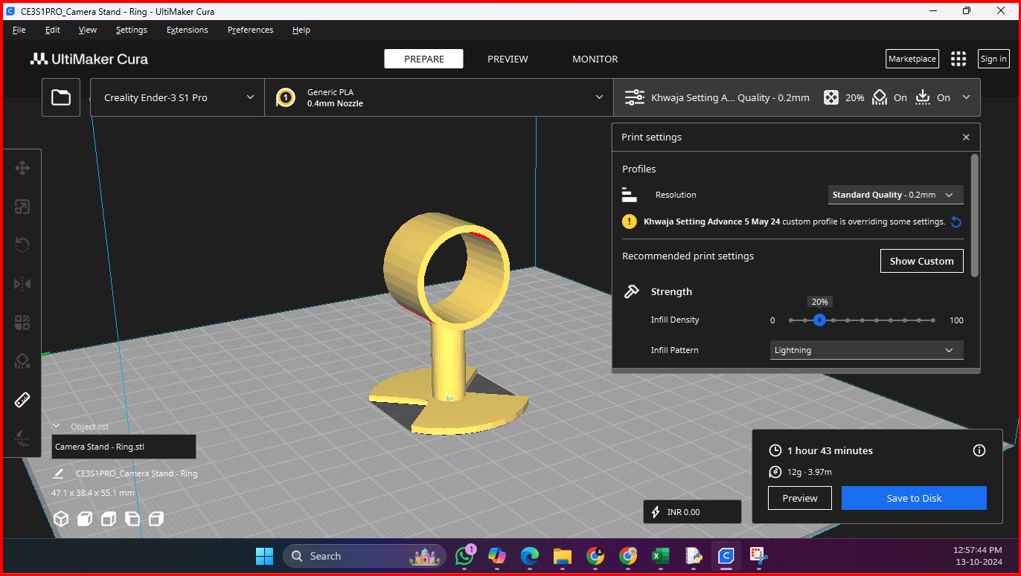
Task: Switch to right side view cube icon
Action: click(156, 519)
